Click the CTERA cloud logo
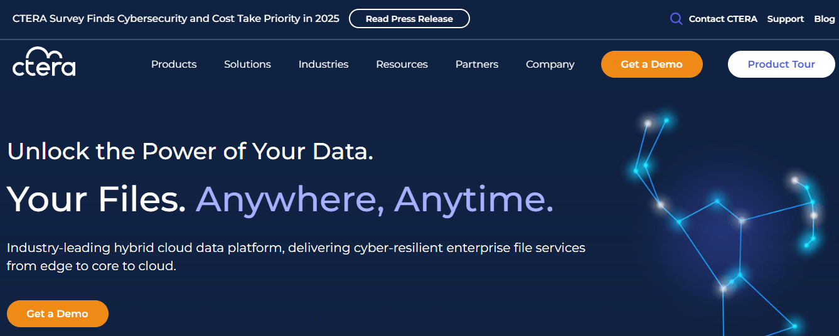This screenshot has width=839, height=336. pyautogui.click(x=44, y=61)
